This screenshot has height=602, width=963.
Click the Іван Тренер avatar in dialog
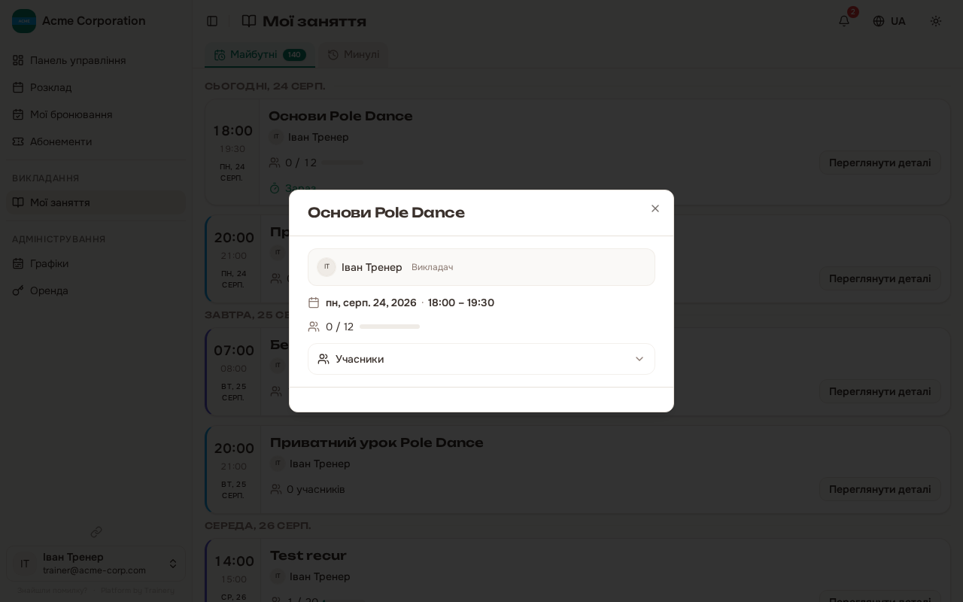(327, 267)
